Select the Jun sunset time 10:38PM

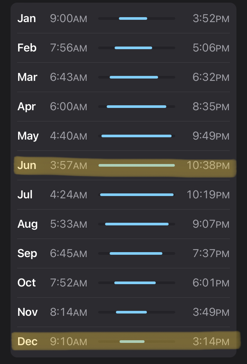coord(208,165)
